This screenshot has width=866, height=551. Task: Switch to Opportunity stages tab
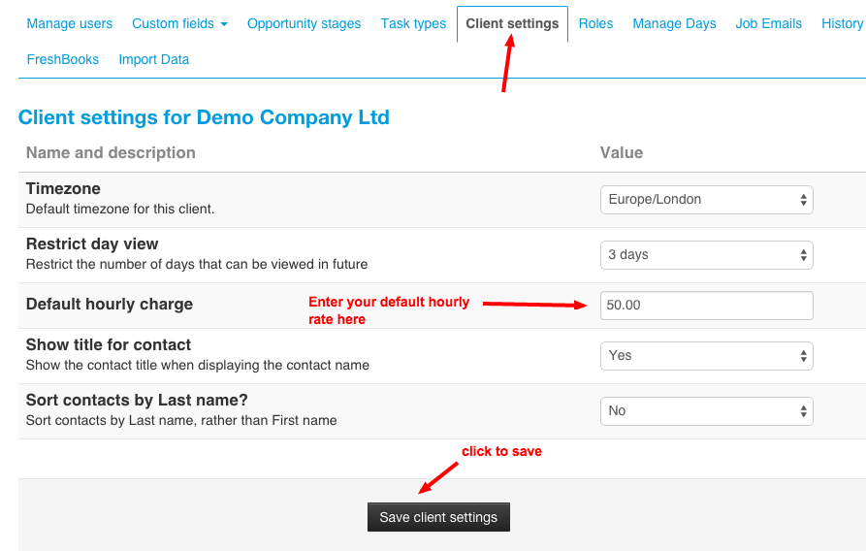click(x=304, y=23)
